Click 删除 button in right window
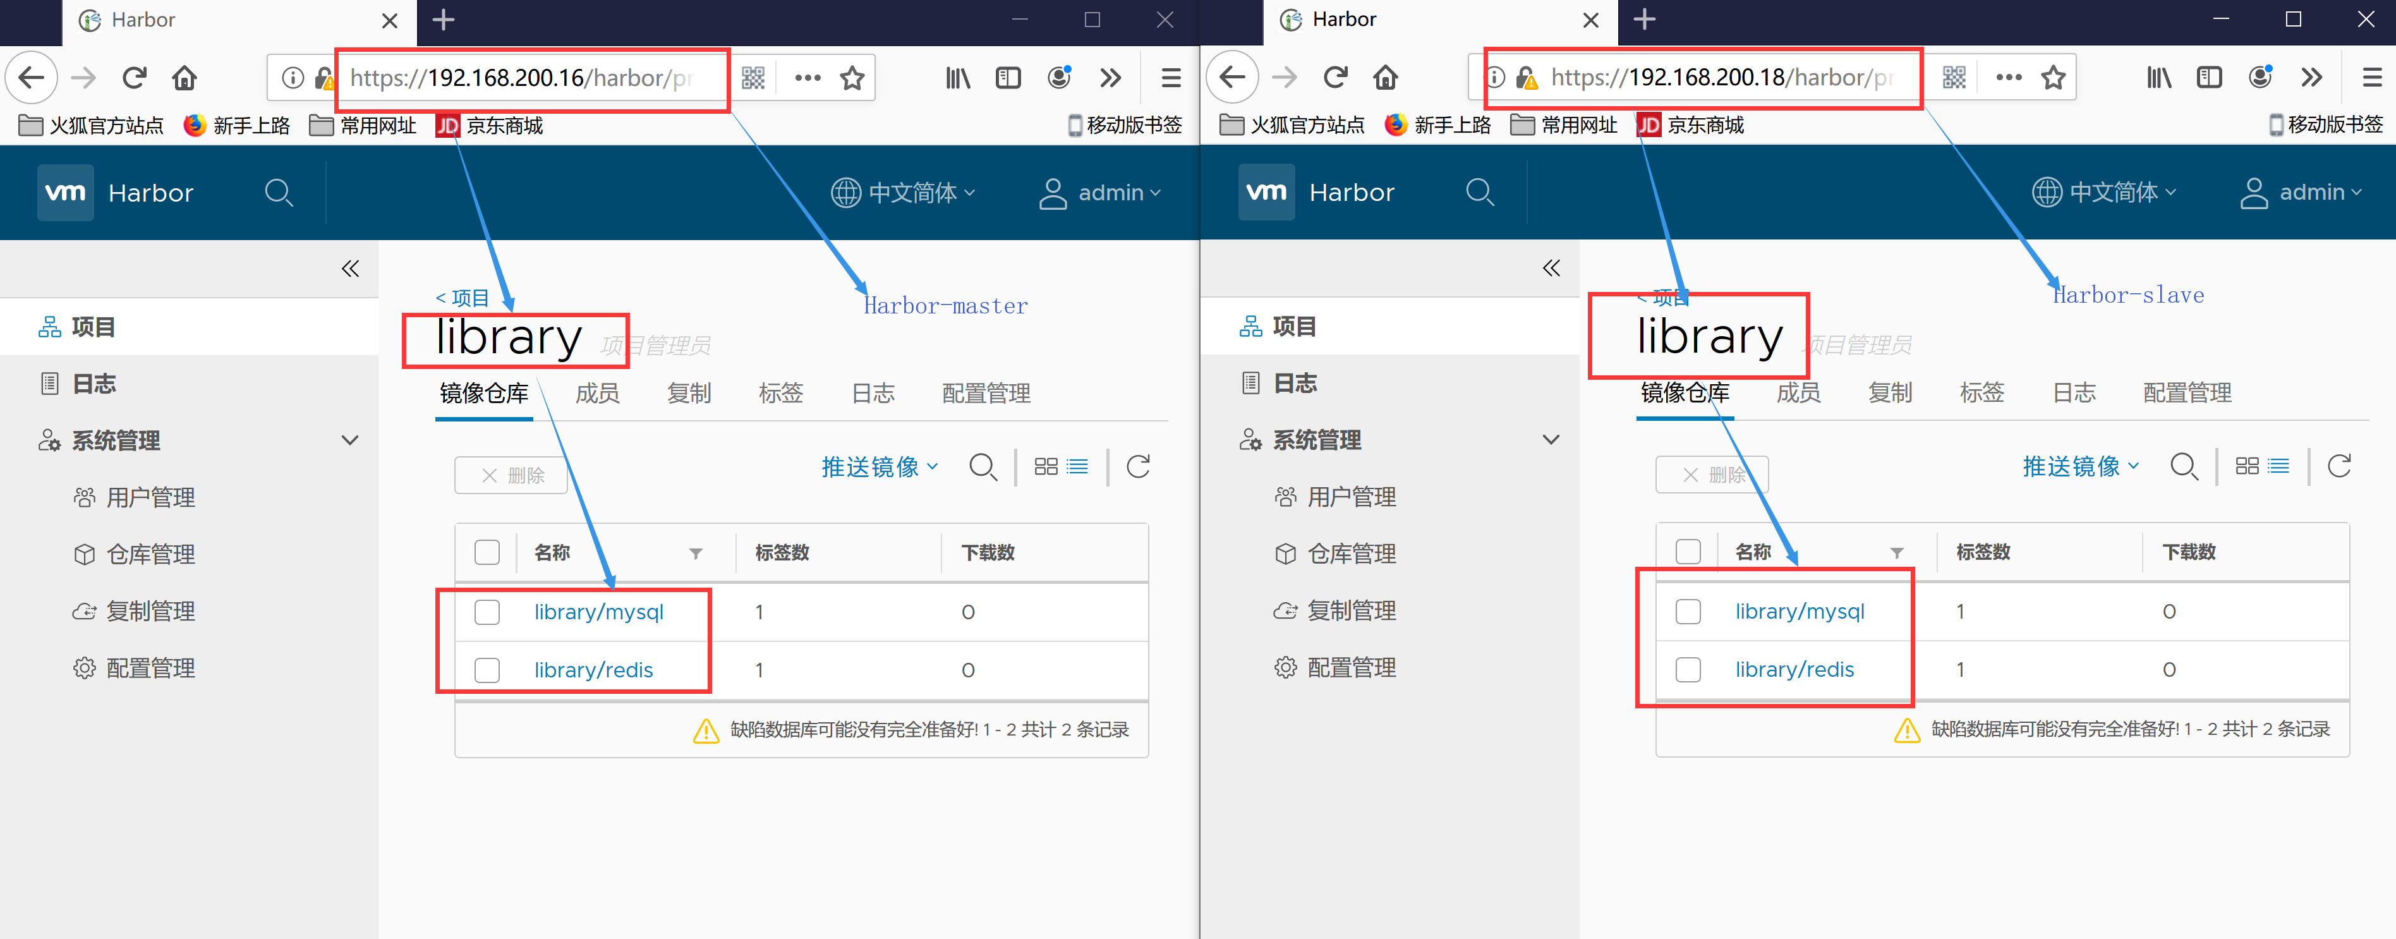The width and height of the screenshot is (2396, 939). 1712,475
